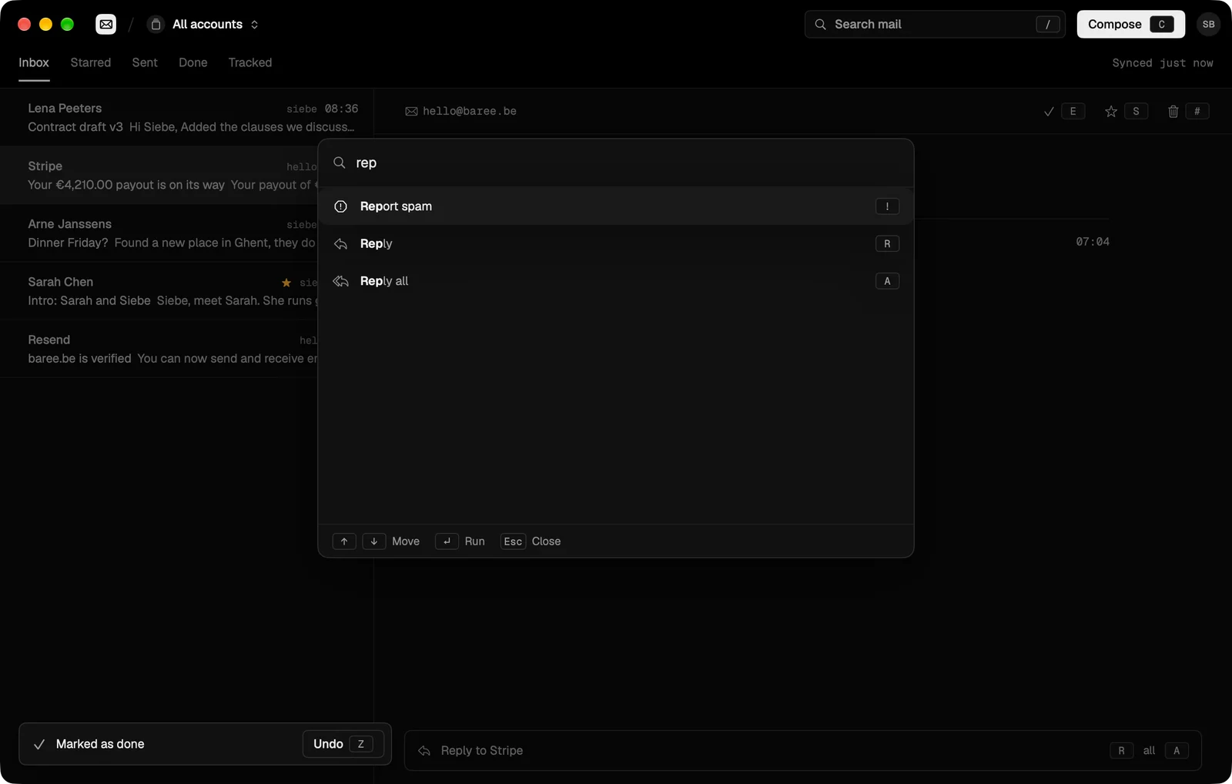Click the Enter key Run hint
1232x784 pixels.
click(447, 541)
